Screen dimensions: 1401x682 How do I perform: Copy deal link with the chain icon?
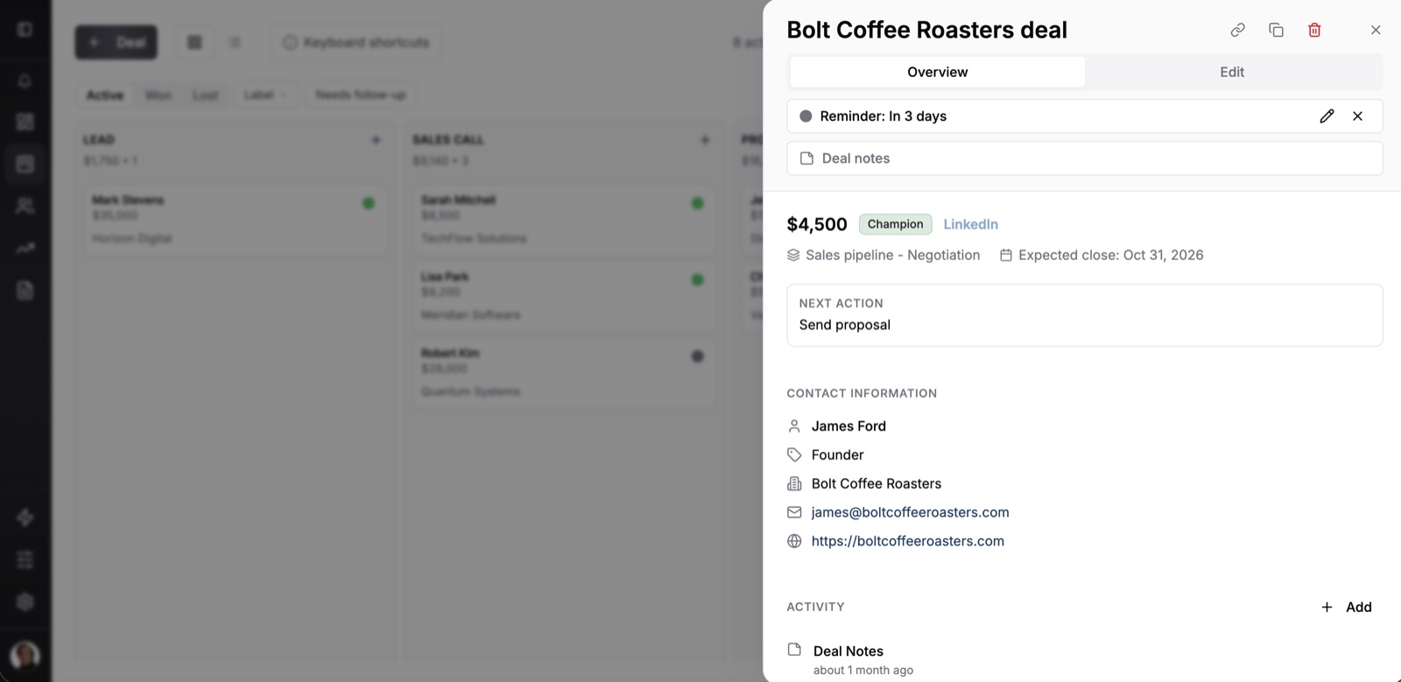(1237, 30)
